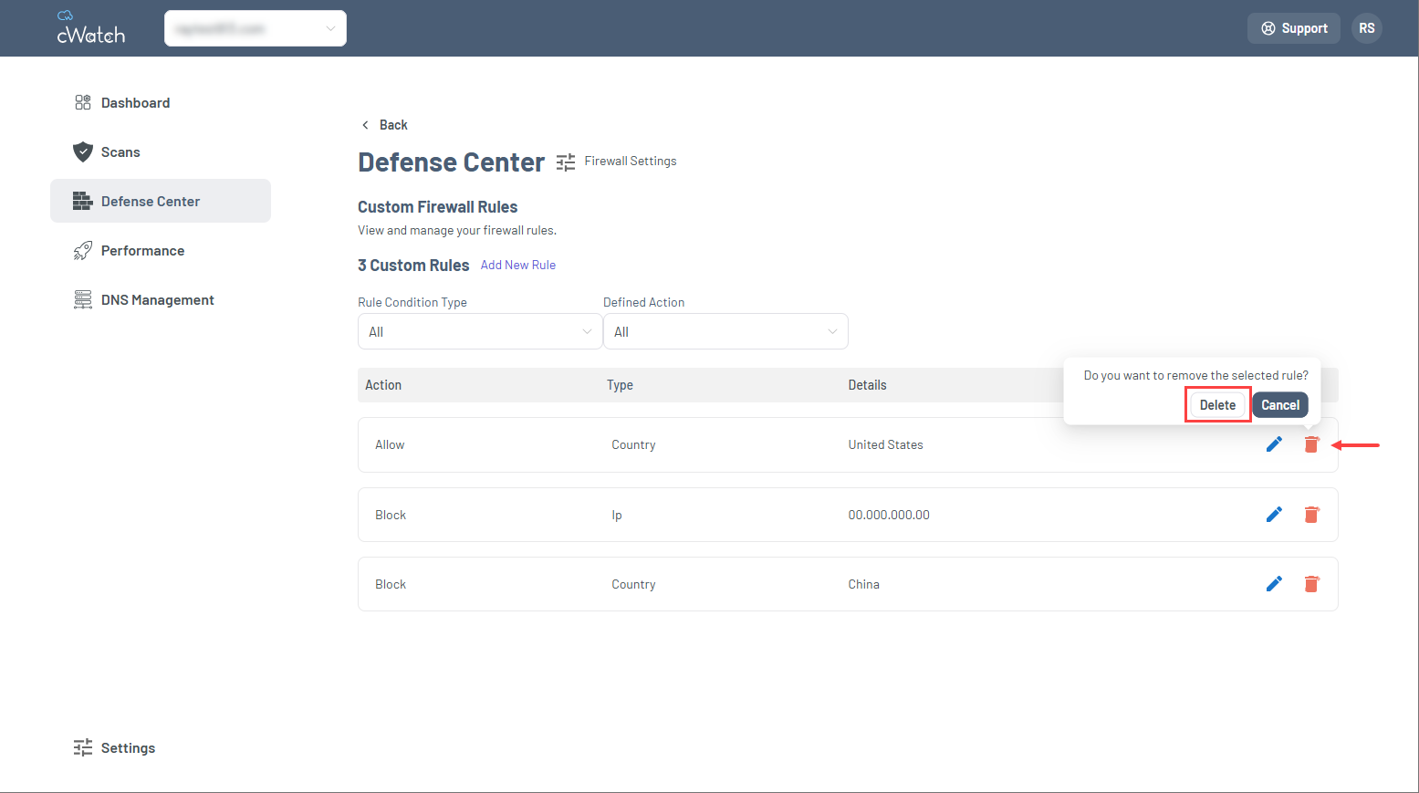The width and height of the screenshot is (1419, 793).
Task: Click the Defense Center firewall icon
Action: click(x=83, y=201)
